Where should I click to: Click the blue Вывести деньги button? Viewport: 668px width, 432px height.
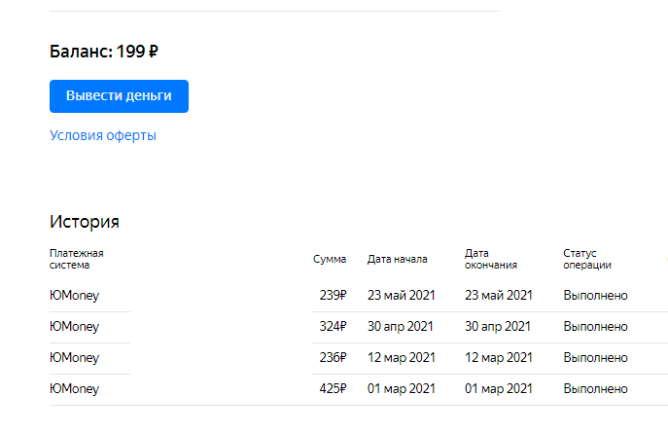(119, 96)
